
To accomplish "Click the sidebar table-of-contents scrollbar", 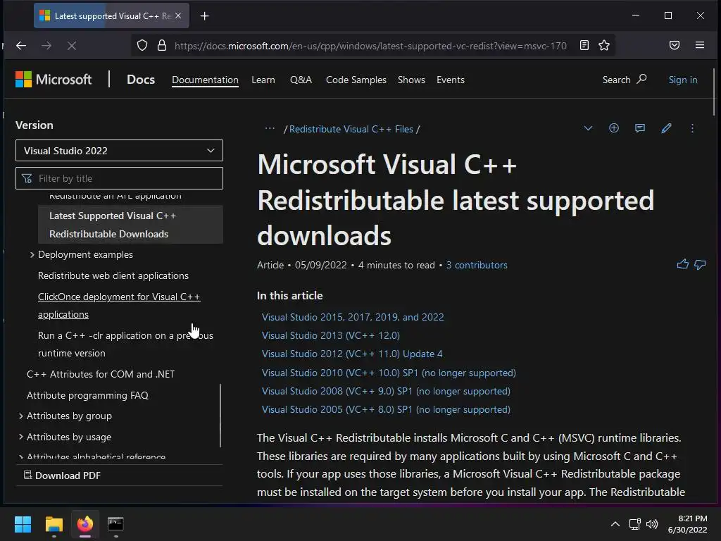I will (220, 416).
